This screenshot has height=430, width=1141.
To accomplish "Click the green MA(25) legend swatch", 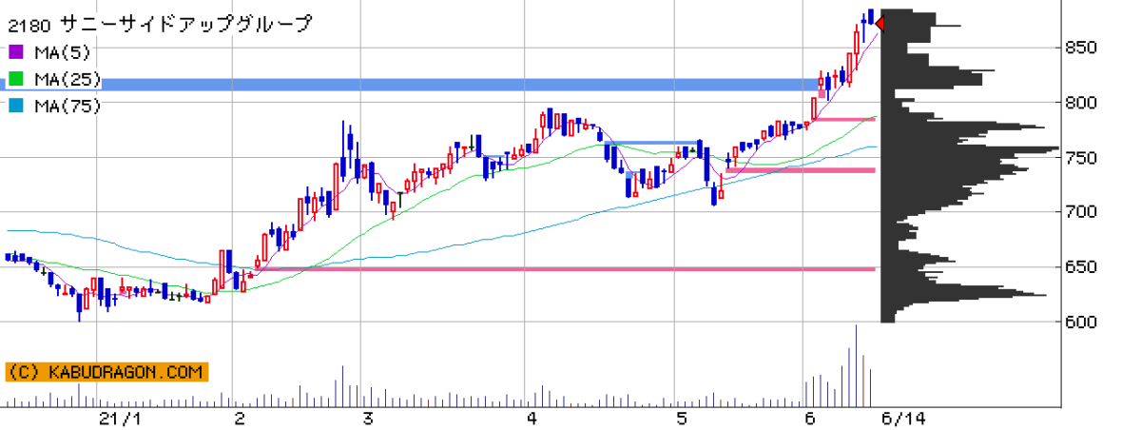I will 16,79.
